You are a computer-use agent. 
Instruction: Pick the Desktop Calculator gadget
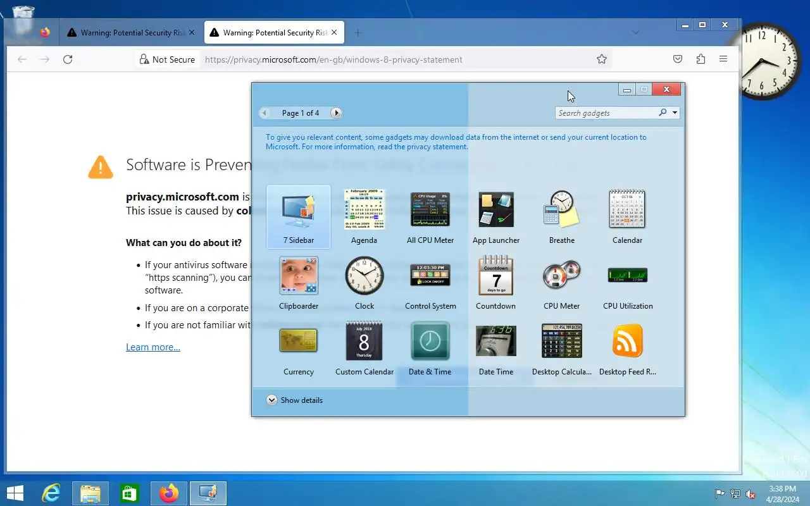[562, 349]
